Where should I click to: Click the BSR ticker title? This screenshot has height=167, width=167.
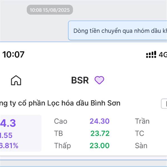point(80,80)
